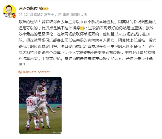Click the 发布于 北京 location label
This screenshot has height=139, width=162.
(53, 15)
